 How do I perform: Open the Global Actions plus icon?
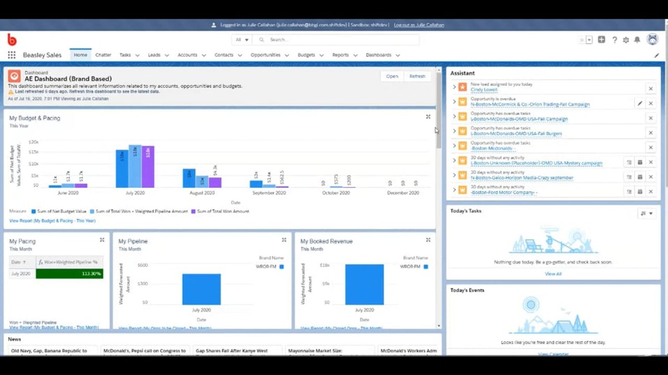[602, 40]
